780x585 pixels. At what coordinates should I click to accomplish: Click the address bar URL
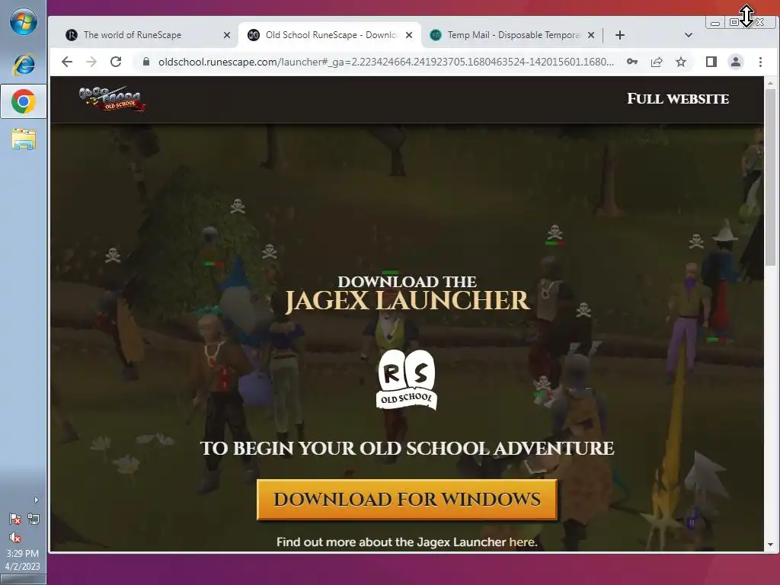pos(386,62)
